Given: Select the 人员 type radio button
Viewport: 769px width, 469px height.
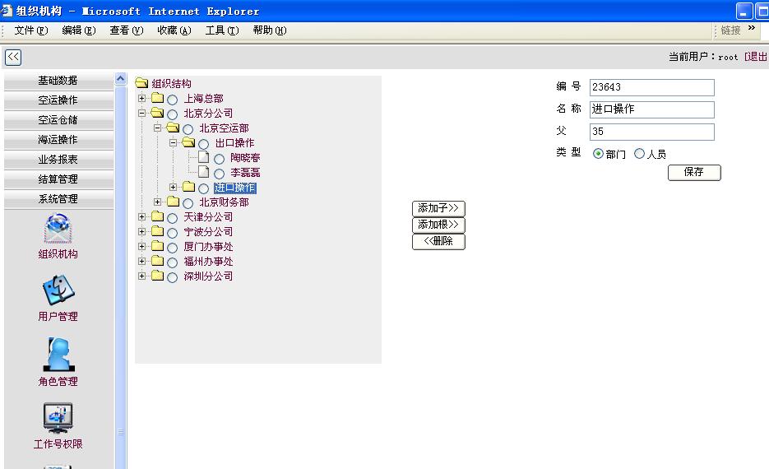Looking at the screenshot, I should pos(640,154).
